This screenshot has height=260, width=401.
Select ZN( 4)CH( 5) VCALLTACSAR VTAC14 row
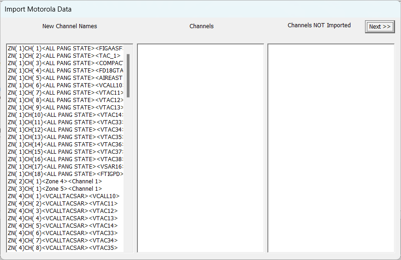65,226
